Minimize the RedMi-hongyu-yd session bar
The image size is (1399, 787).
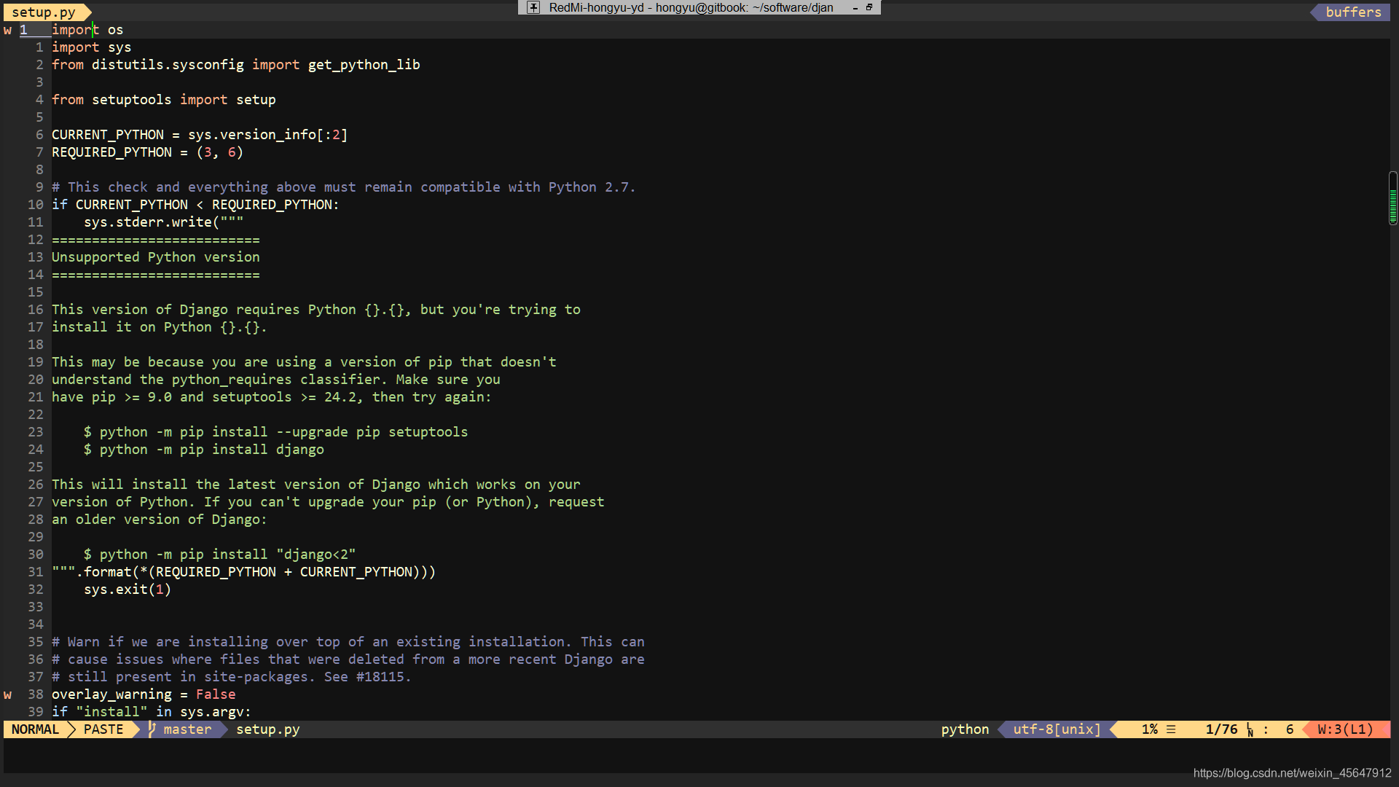point(855,8)
